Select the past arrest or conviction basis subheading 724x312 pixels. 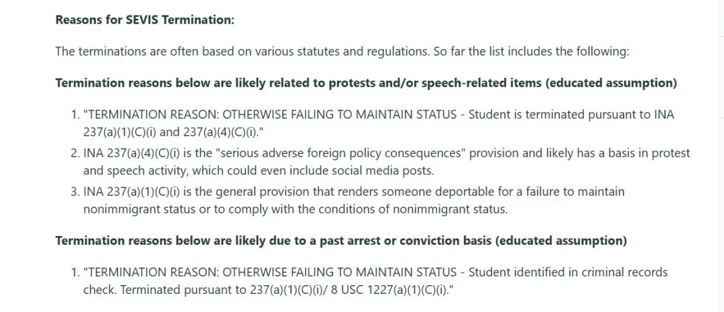click(341, 241)
